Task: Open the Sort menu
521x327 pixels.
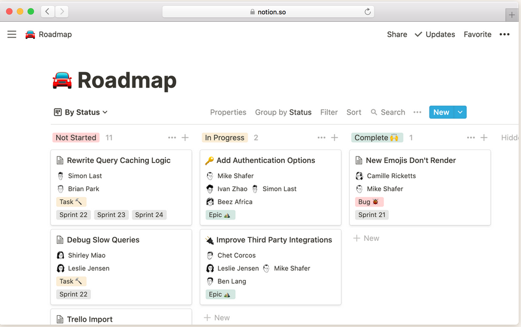Action: pyautogui.click(x=354, y=112)
